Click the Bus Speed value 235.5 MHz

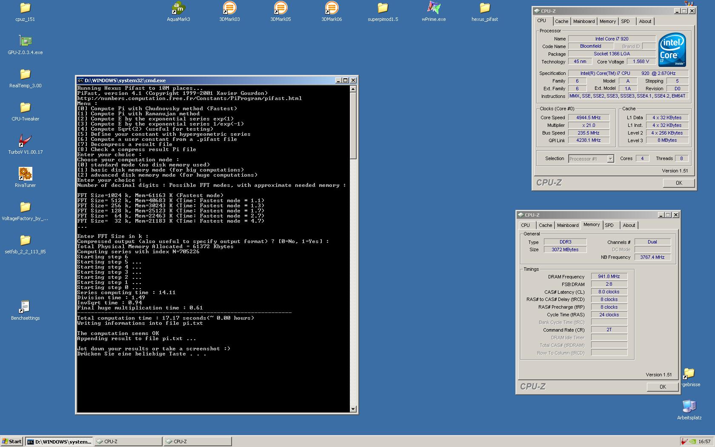589,133
